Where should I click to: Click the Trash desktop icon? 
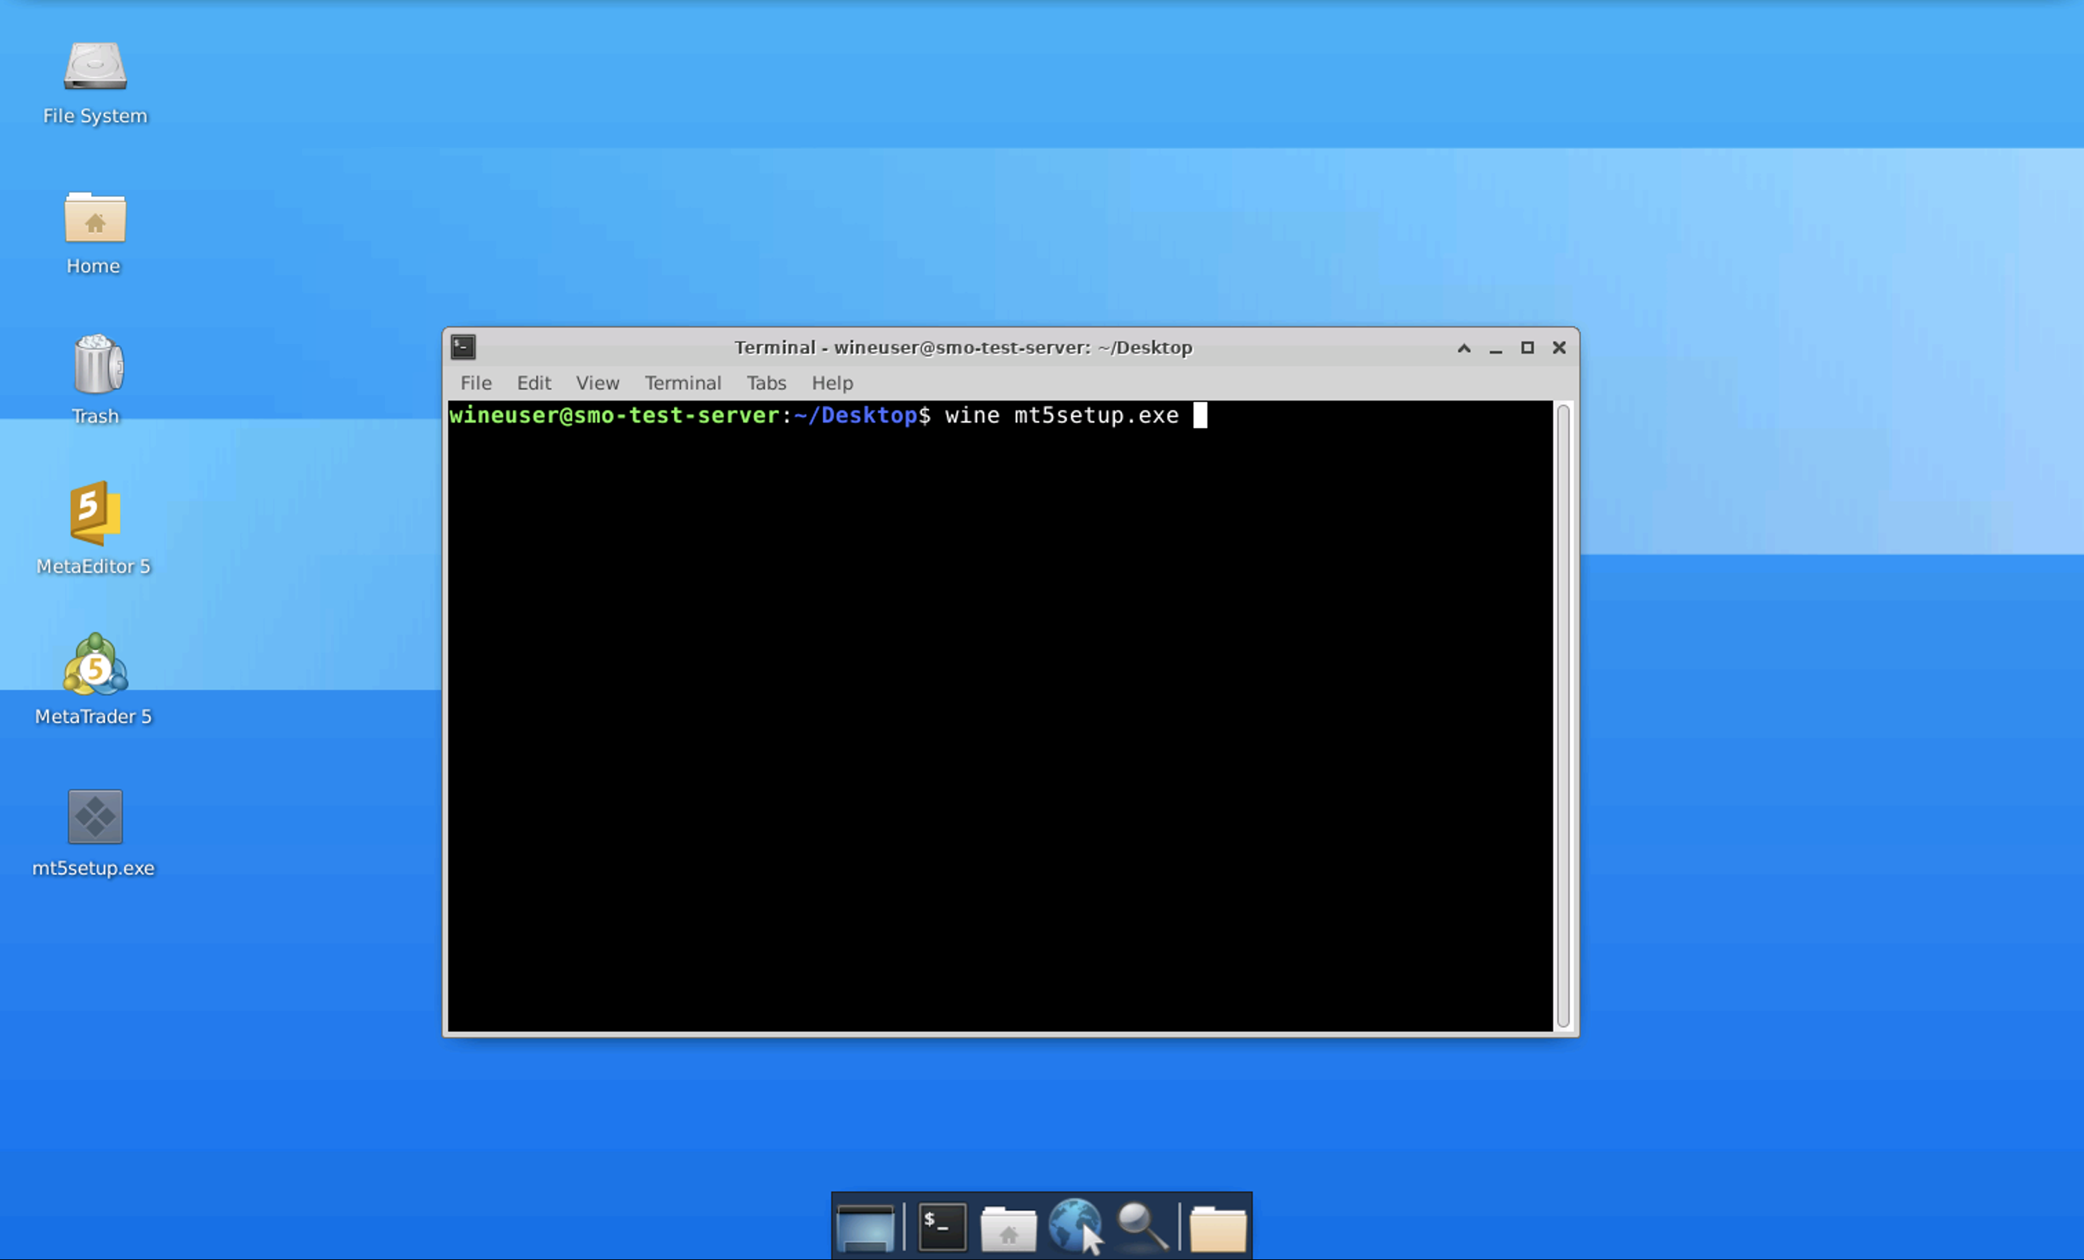click(x=96, y=365)
